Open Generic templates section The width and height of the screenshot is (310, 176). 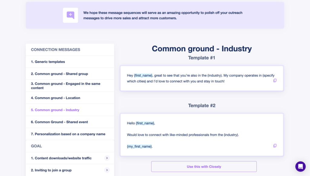(x=48, y=62)
